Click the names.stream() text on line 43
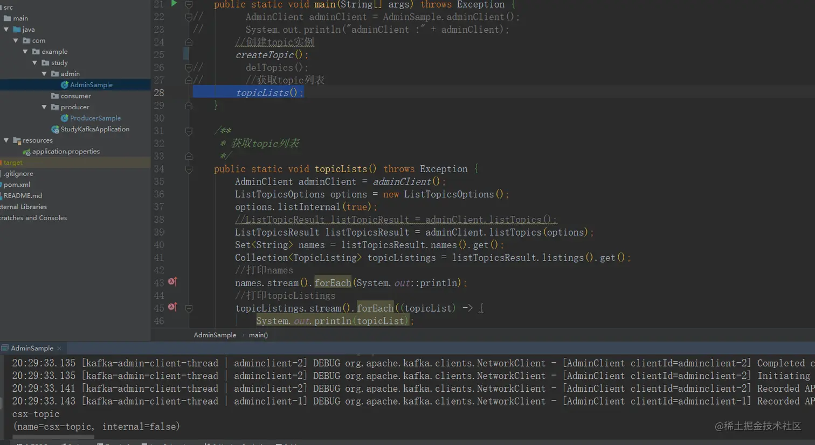 point(272,283)
